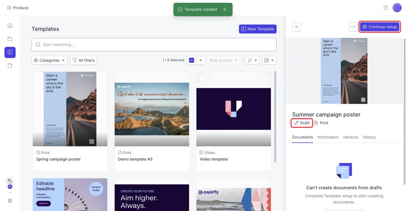
Task: Click the Produce app name
Action: tap(21, 8)
